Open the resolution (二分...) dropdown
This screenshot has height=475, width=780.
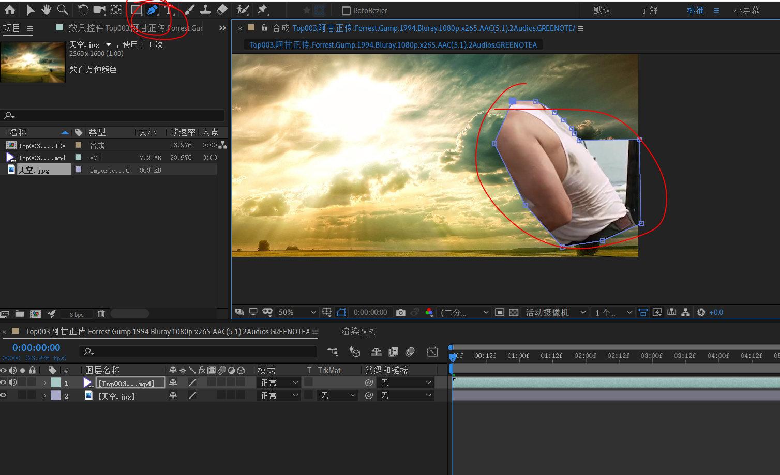click(x=464, y=312)
